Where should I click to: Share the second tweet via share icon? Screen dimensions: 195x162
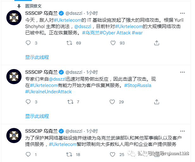tap(157, 102)
